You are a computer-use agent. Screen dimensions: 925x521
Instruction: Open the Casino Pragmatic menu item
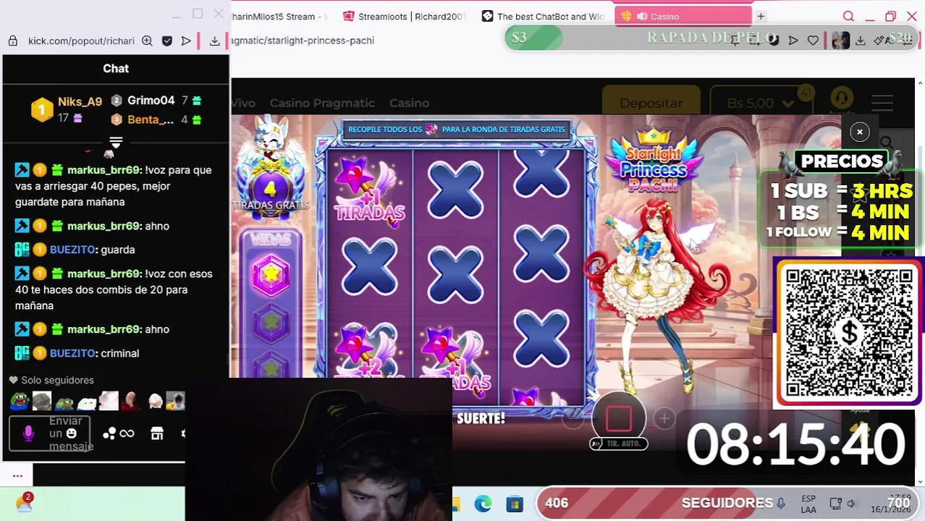[322, 103]
